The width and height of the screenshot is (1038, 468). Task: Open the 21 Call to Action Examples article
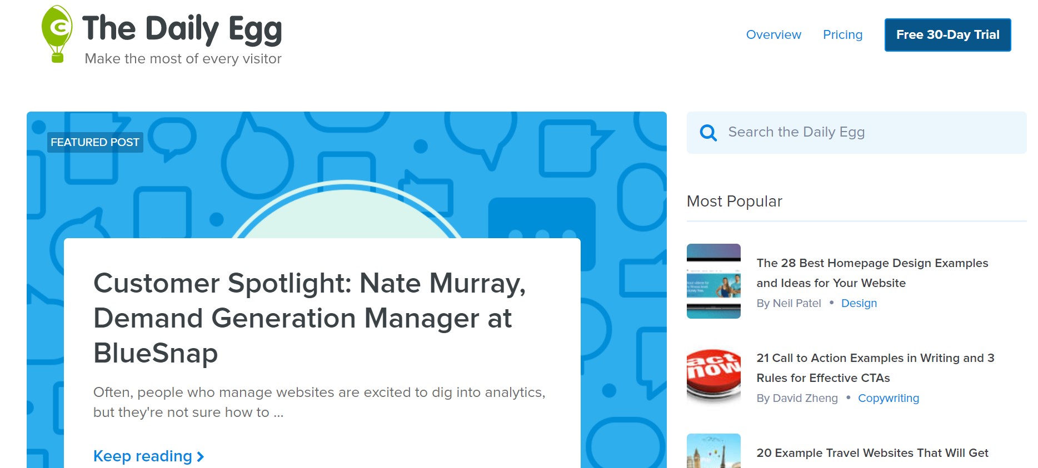coord(875,368)
